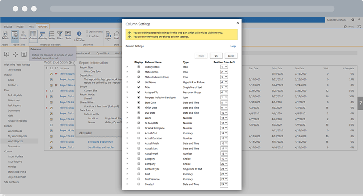Screen dimensions: 363x196
Task: Switch to the Browse ribbon tab
Action: tap(8, 26)
